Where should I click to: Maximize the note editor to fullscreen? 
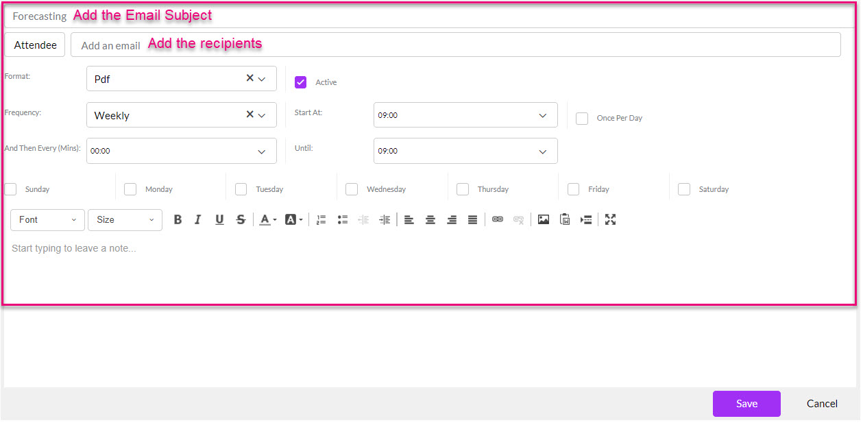point(610,219)
